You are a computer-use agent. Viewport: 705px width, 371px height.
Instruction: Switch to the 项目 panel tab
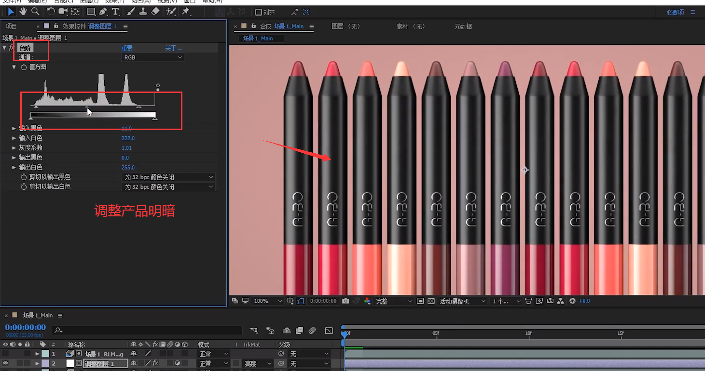pyautogui.click(x=11, y=26)
